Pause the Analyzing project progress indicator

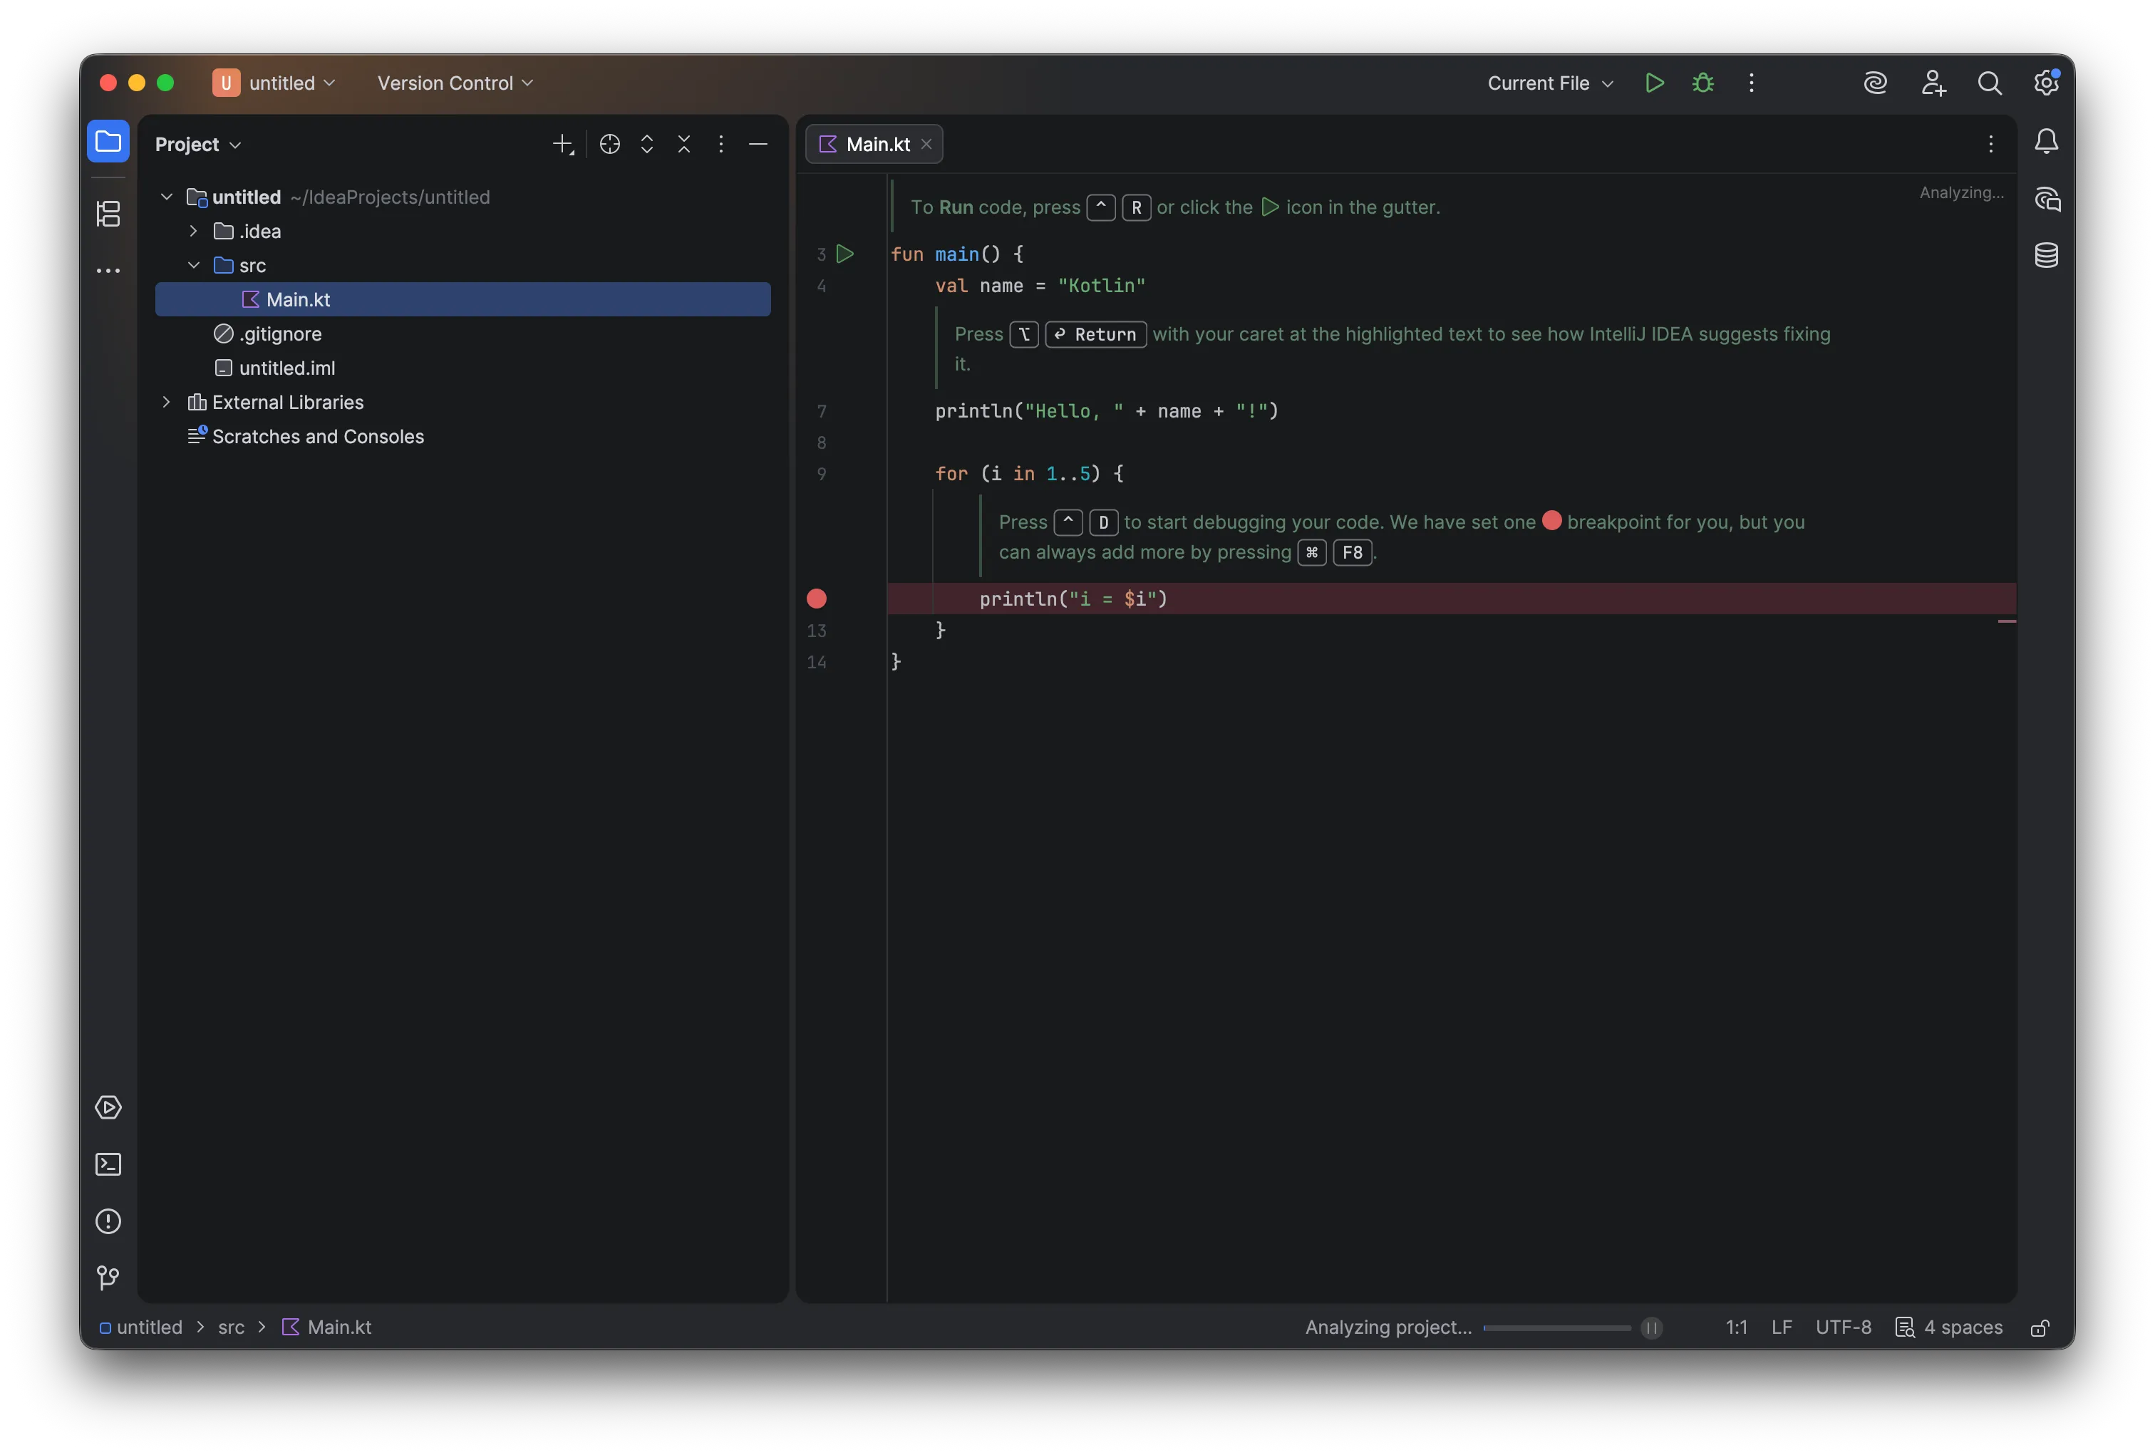[1650, 1327]
